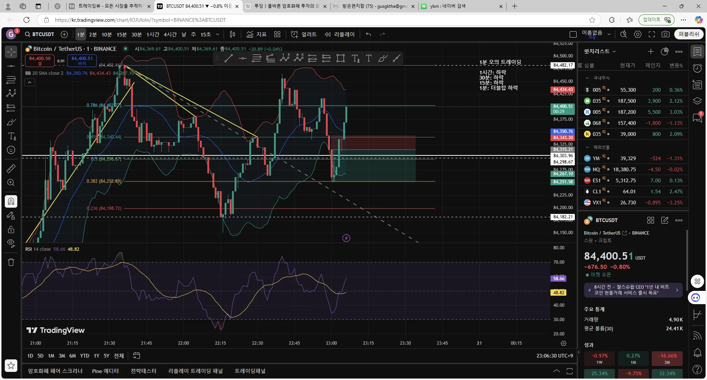
Task: Open the chats panel with notification
Action: coord(697,118)
